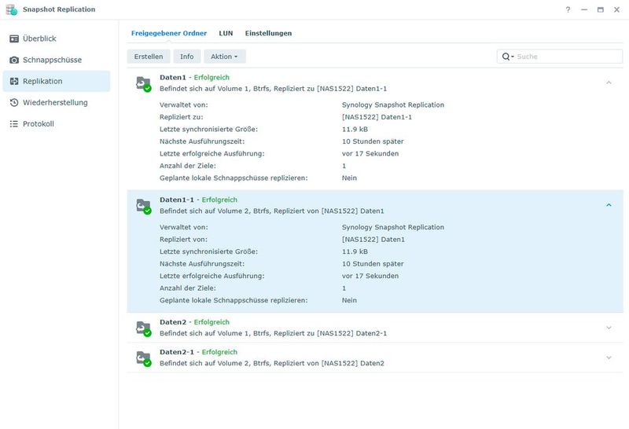Select the Daten1-1 replication title
The width and height of the screenshot is (629, 429).
177,200
